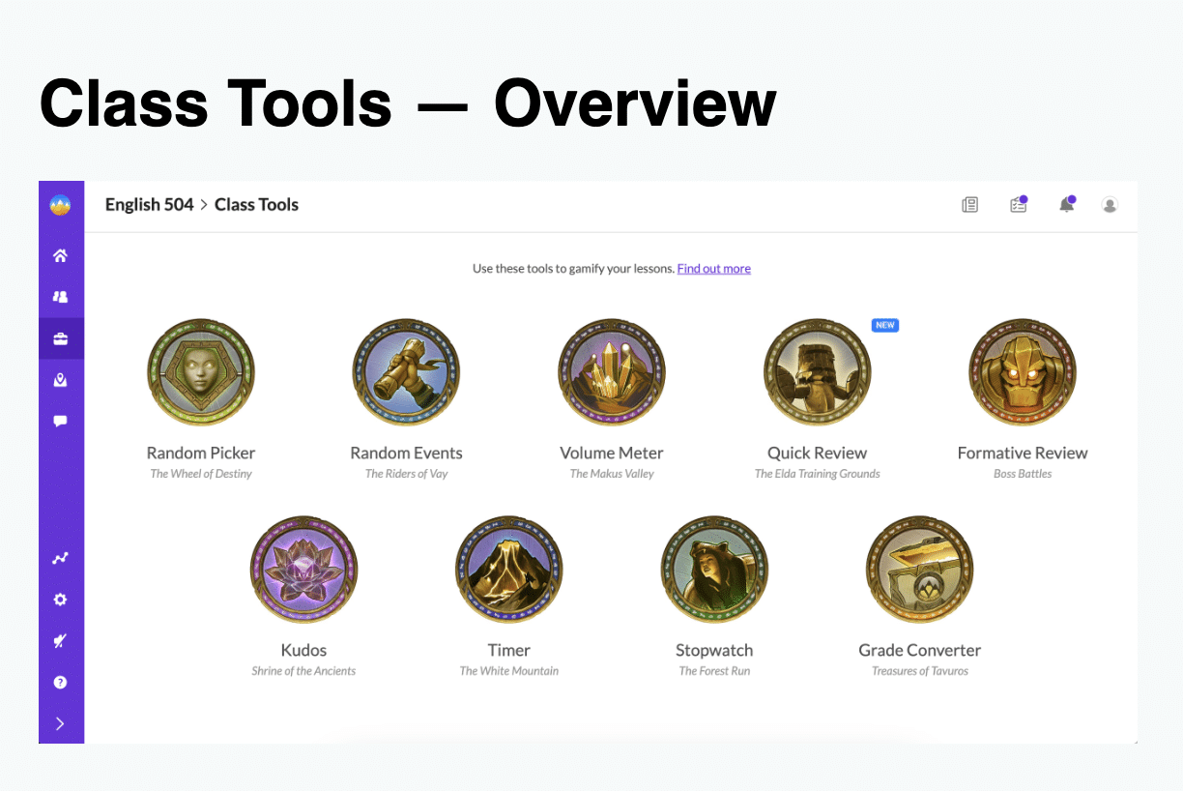This screenshot has height=791, width=1183.
Task: Open the messages chat bubble icon
Action: click(61, 420)
